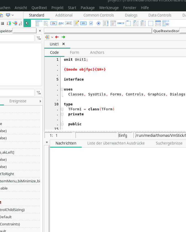Jump back with red left arrow
The image size is (186, 232).
(x=57, y=37)
